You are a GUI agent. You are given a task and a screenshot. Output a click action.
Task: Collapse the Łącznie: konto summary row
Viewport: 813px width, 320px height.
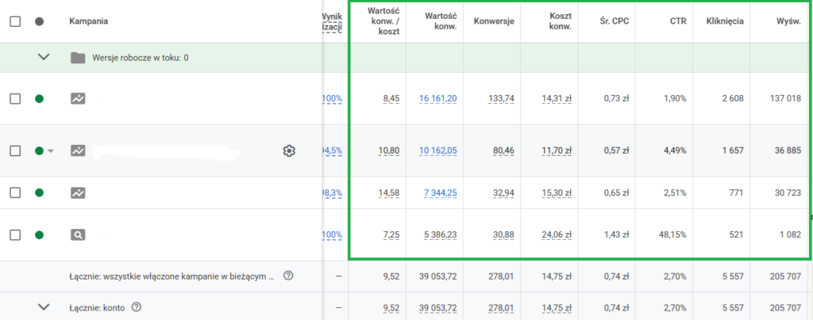[44, 307]
